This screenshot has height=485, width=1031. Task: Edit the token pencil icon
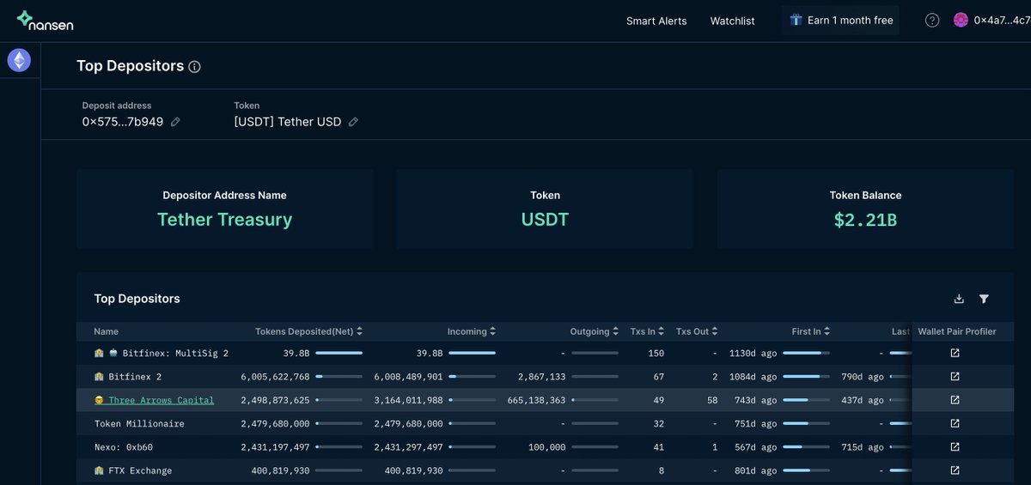pos(353,122)
